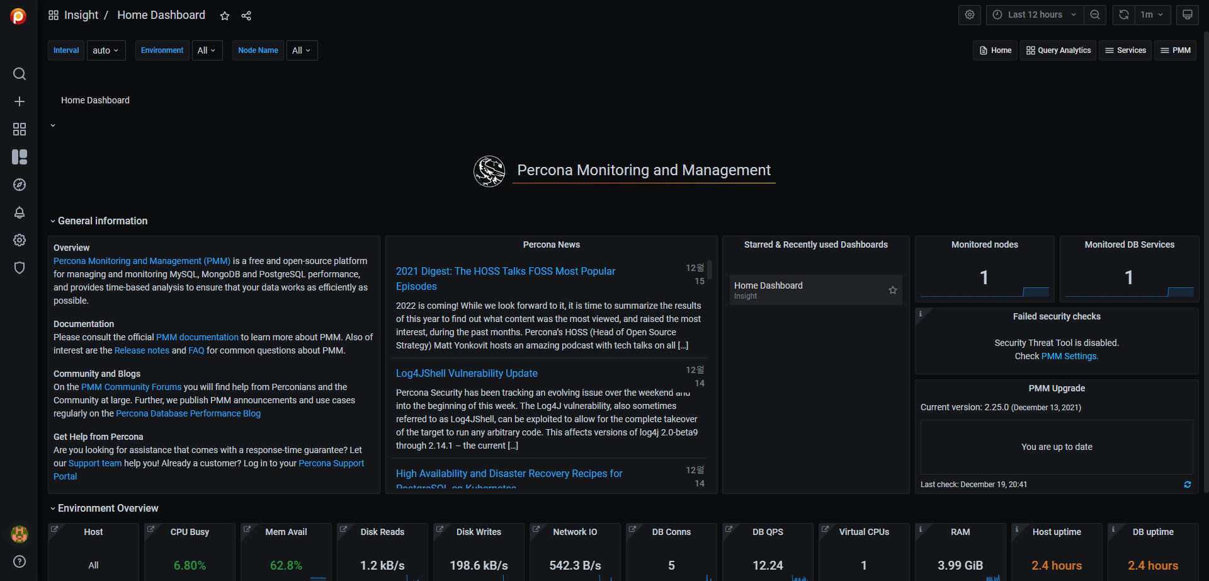
Task: Open Percona Database Performance Blog link
Action: coord(188,413)
